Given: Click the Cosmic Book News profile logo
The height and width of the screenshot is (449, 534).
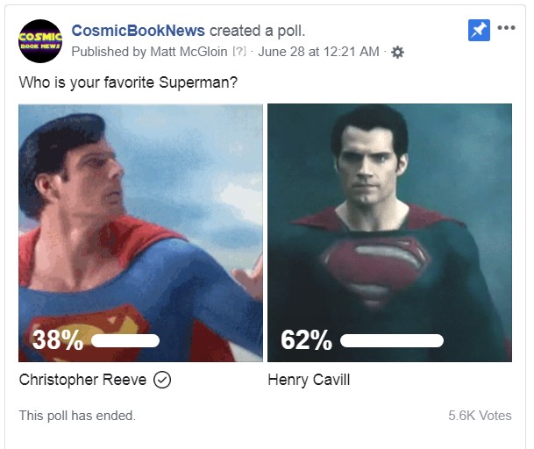Looking at the screenshot, I should 40,41.
